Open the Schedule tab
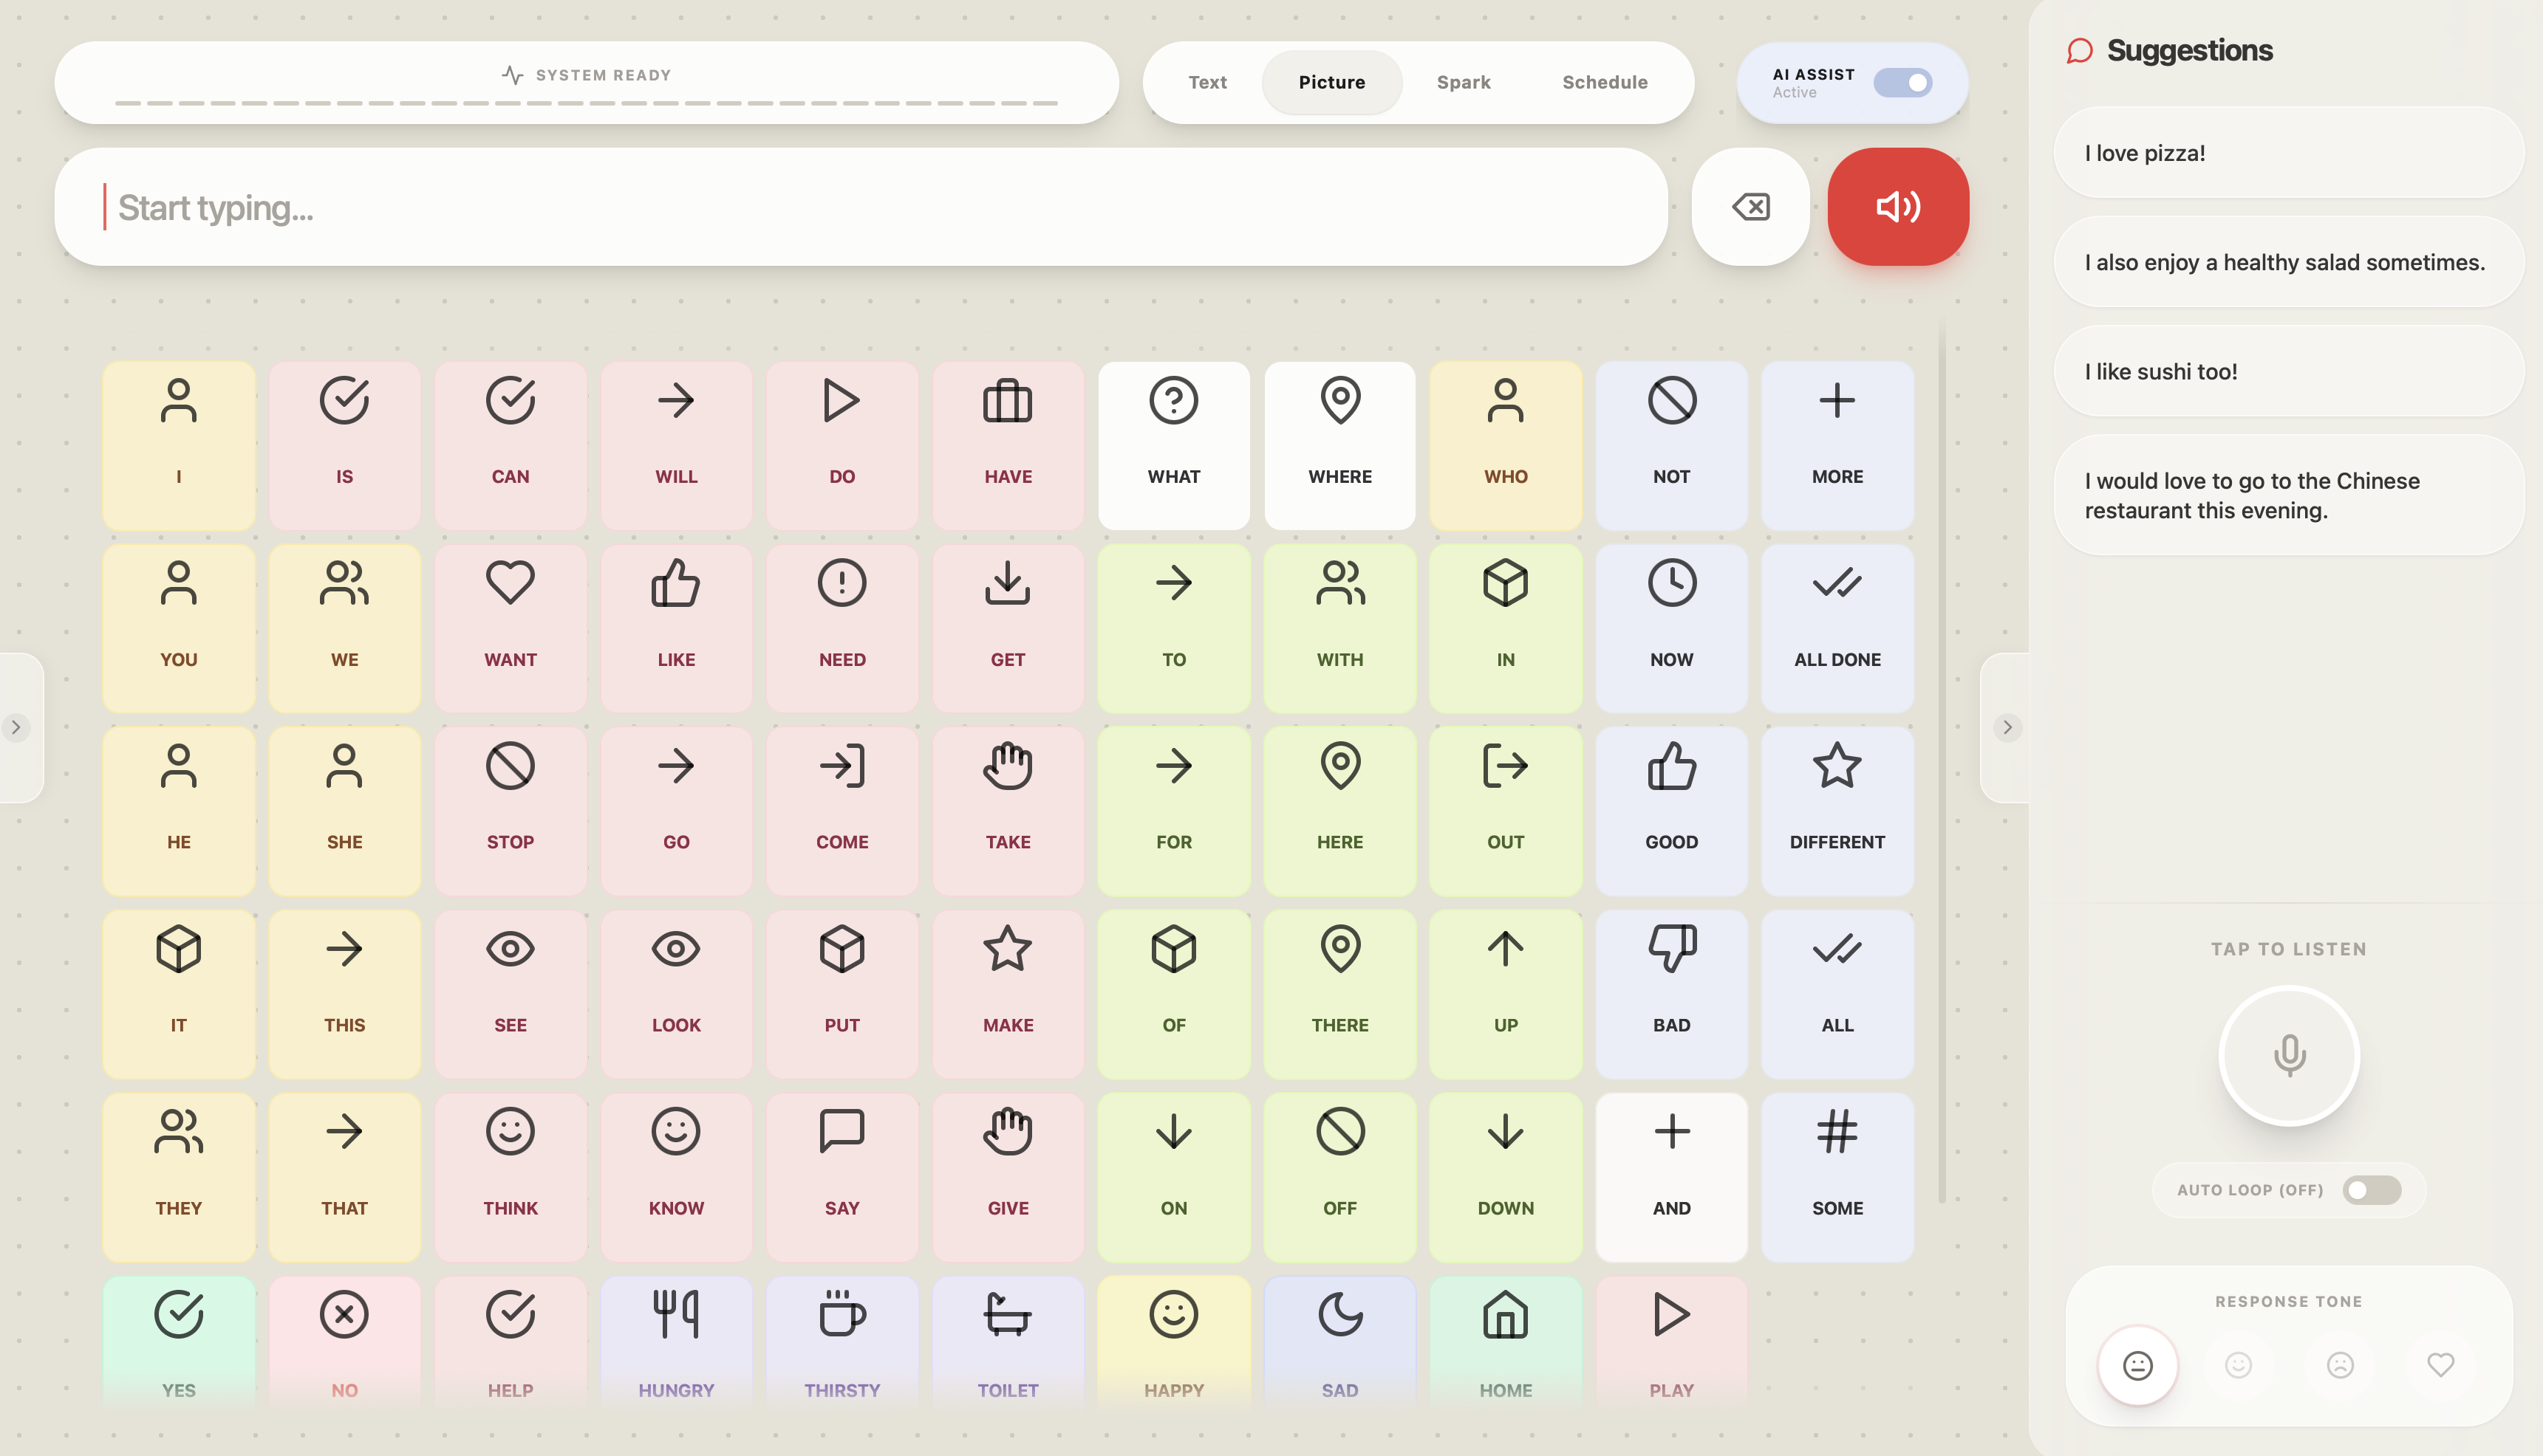 pos(1604,83)
